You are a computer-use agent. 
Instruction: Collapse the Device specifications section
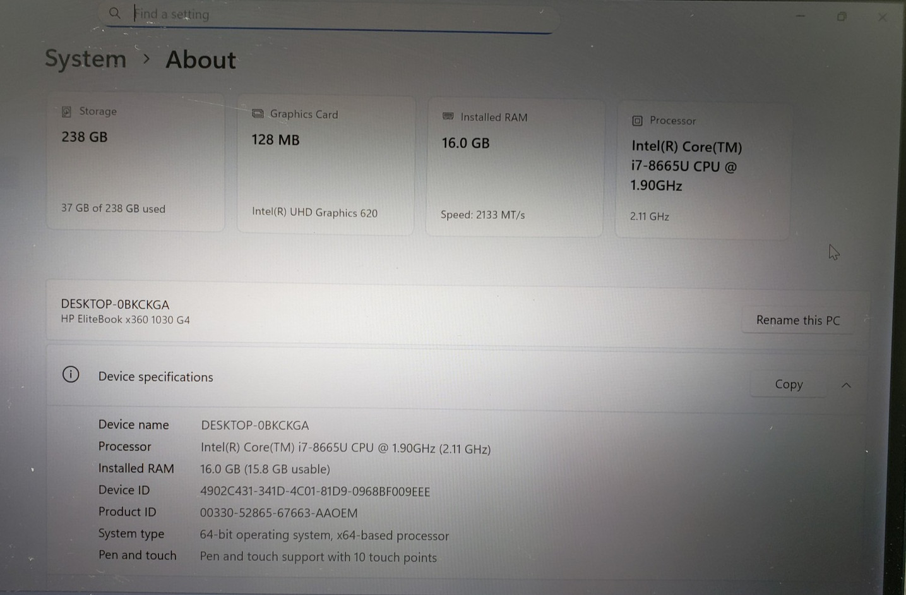[846, 385]
